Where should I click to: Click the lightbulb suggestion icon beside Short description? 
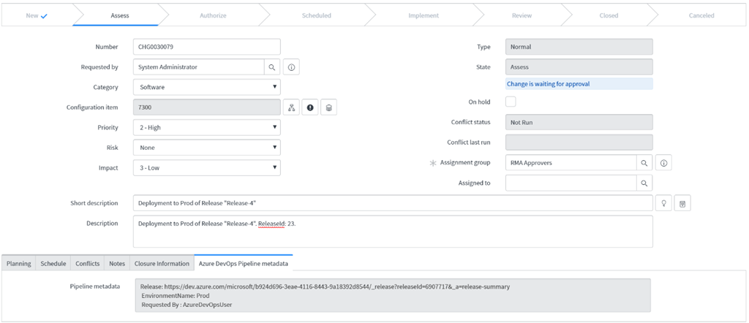pos(663,203)
